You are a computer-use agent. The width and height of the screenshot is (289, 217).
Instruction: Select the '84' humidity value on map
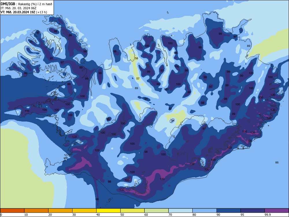tap(173, 120)
